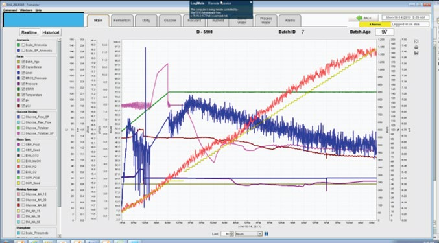Enable CER_Seed checkbox
439x243 pixels.
pos(23,150)
